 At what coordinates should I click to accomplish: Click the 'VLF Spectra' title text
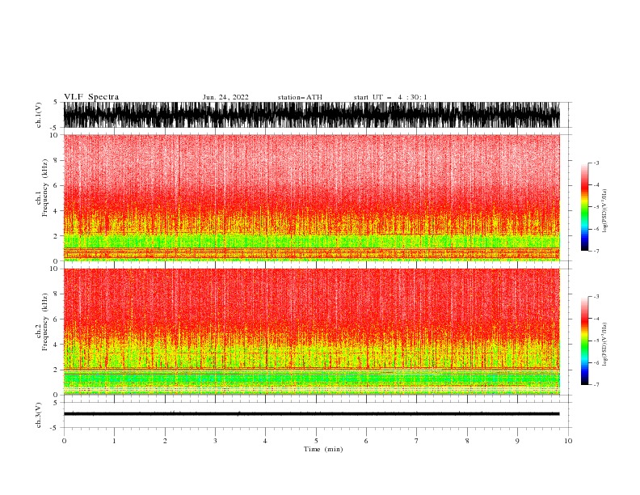(x=91, y=97)
